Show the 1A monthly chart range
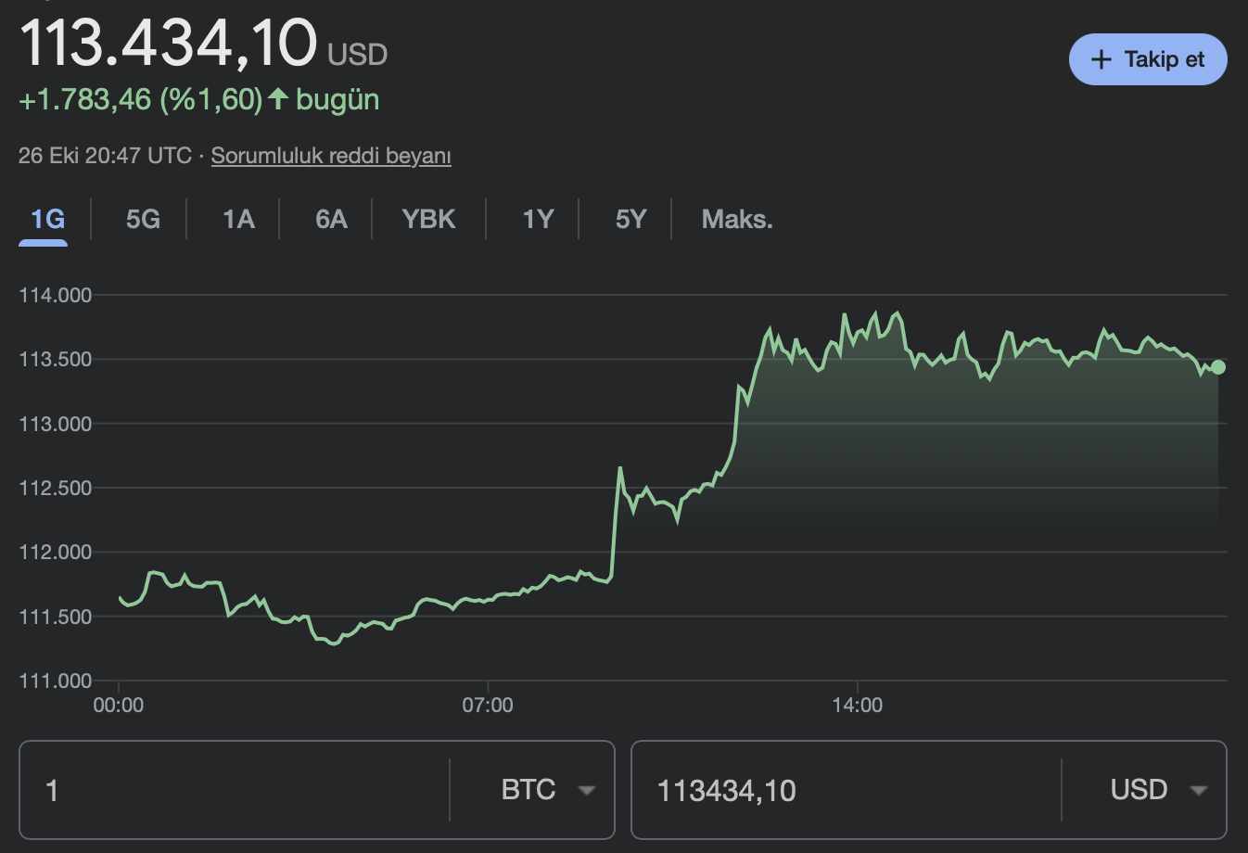The height and width of the screenshot is (853, 1248). pyautogui.click(x=238, y=220)
